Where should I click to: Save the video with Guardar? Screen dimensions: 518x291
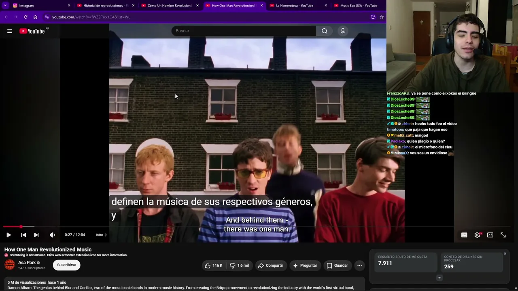point(337,266)
